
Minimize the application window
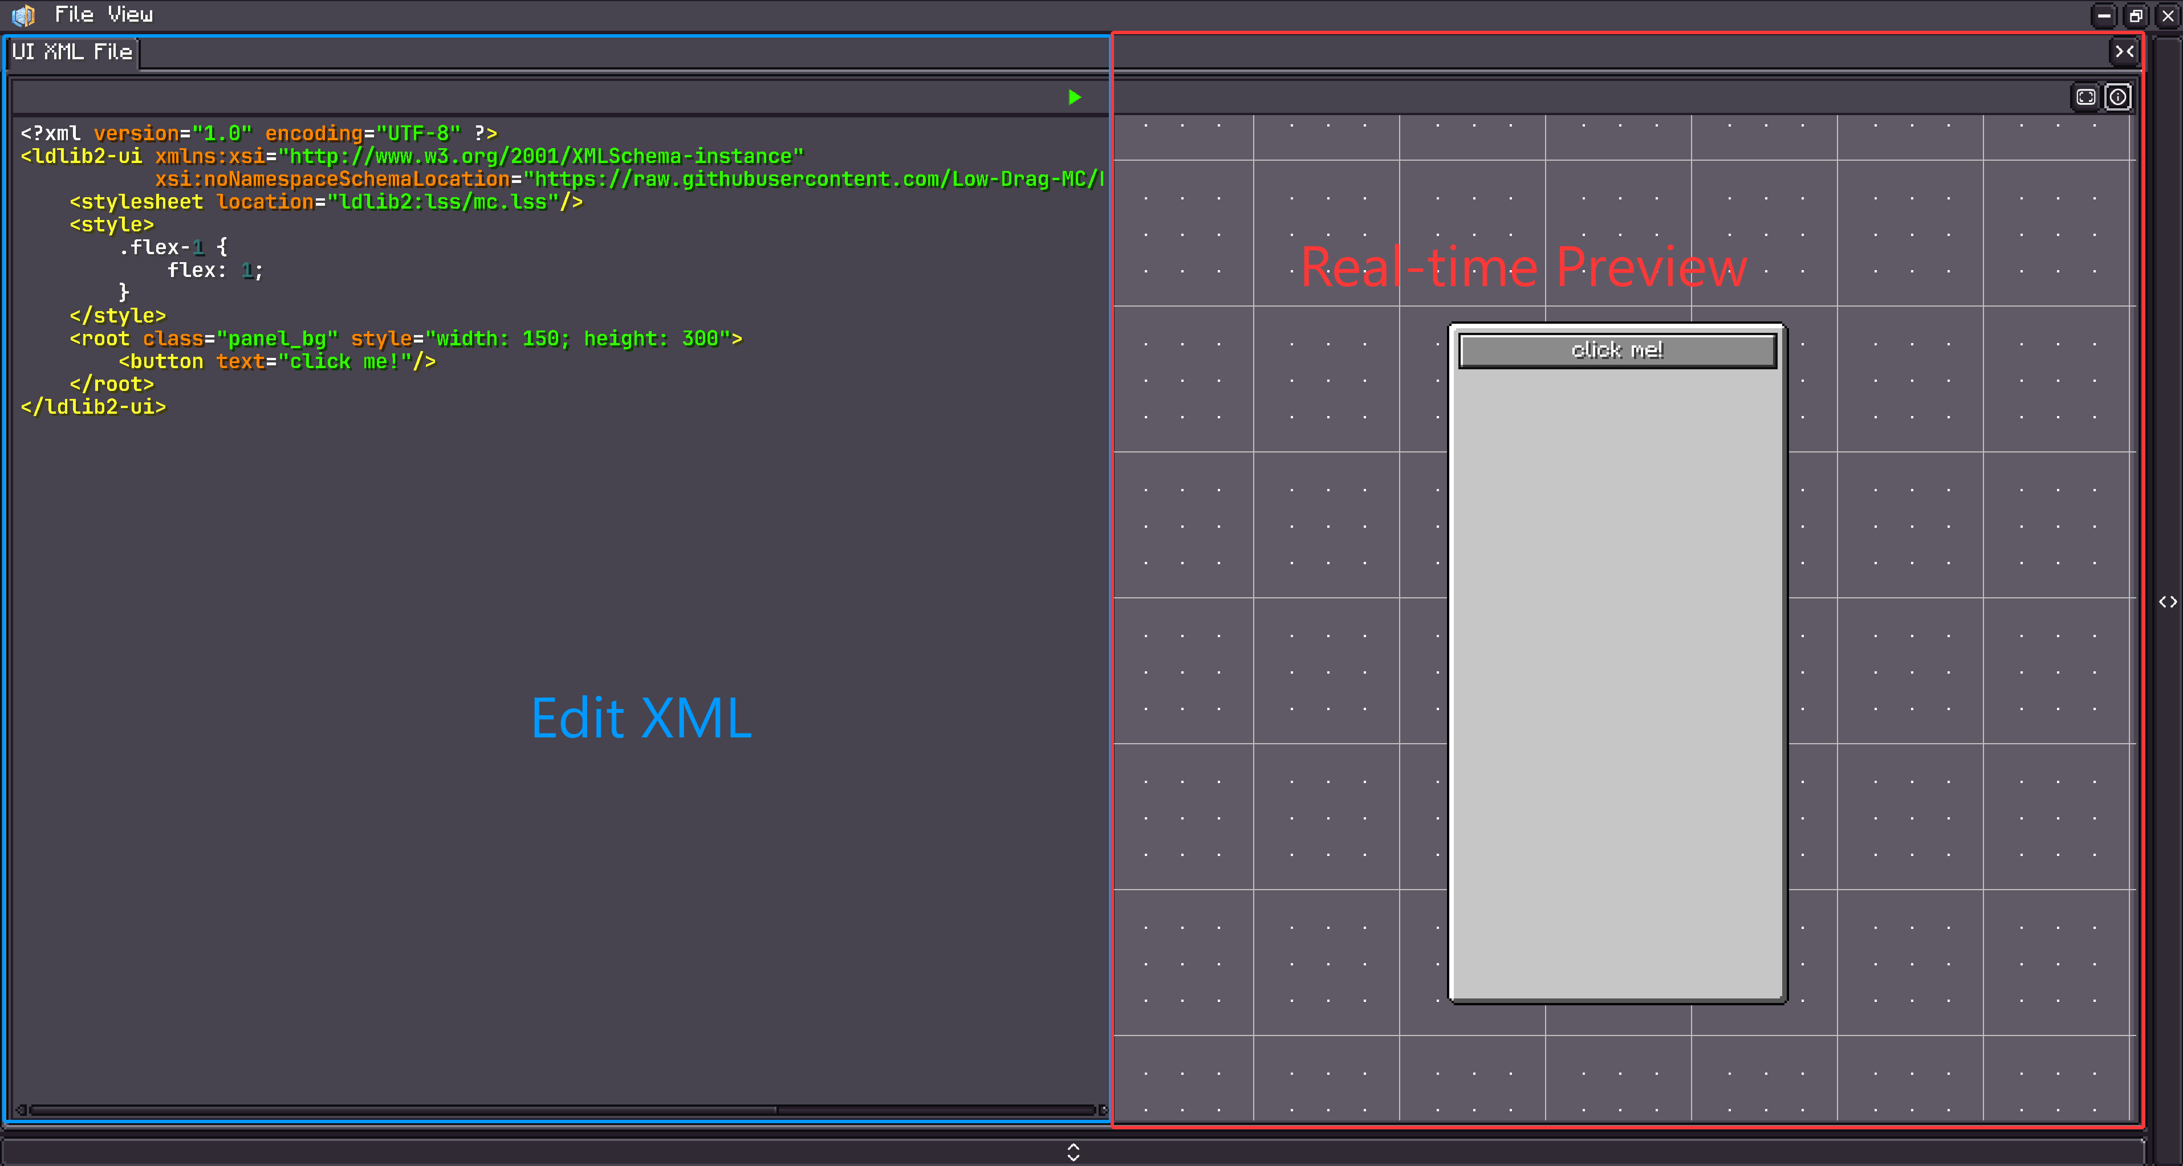[2103, 15]
